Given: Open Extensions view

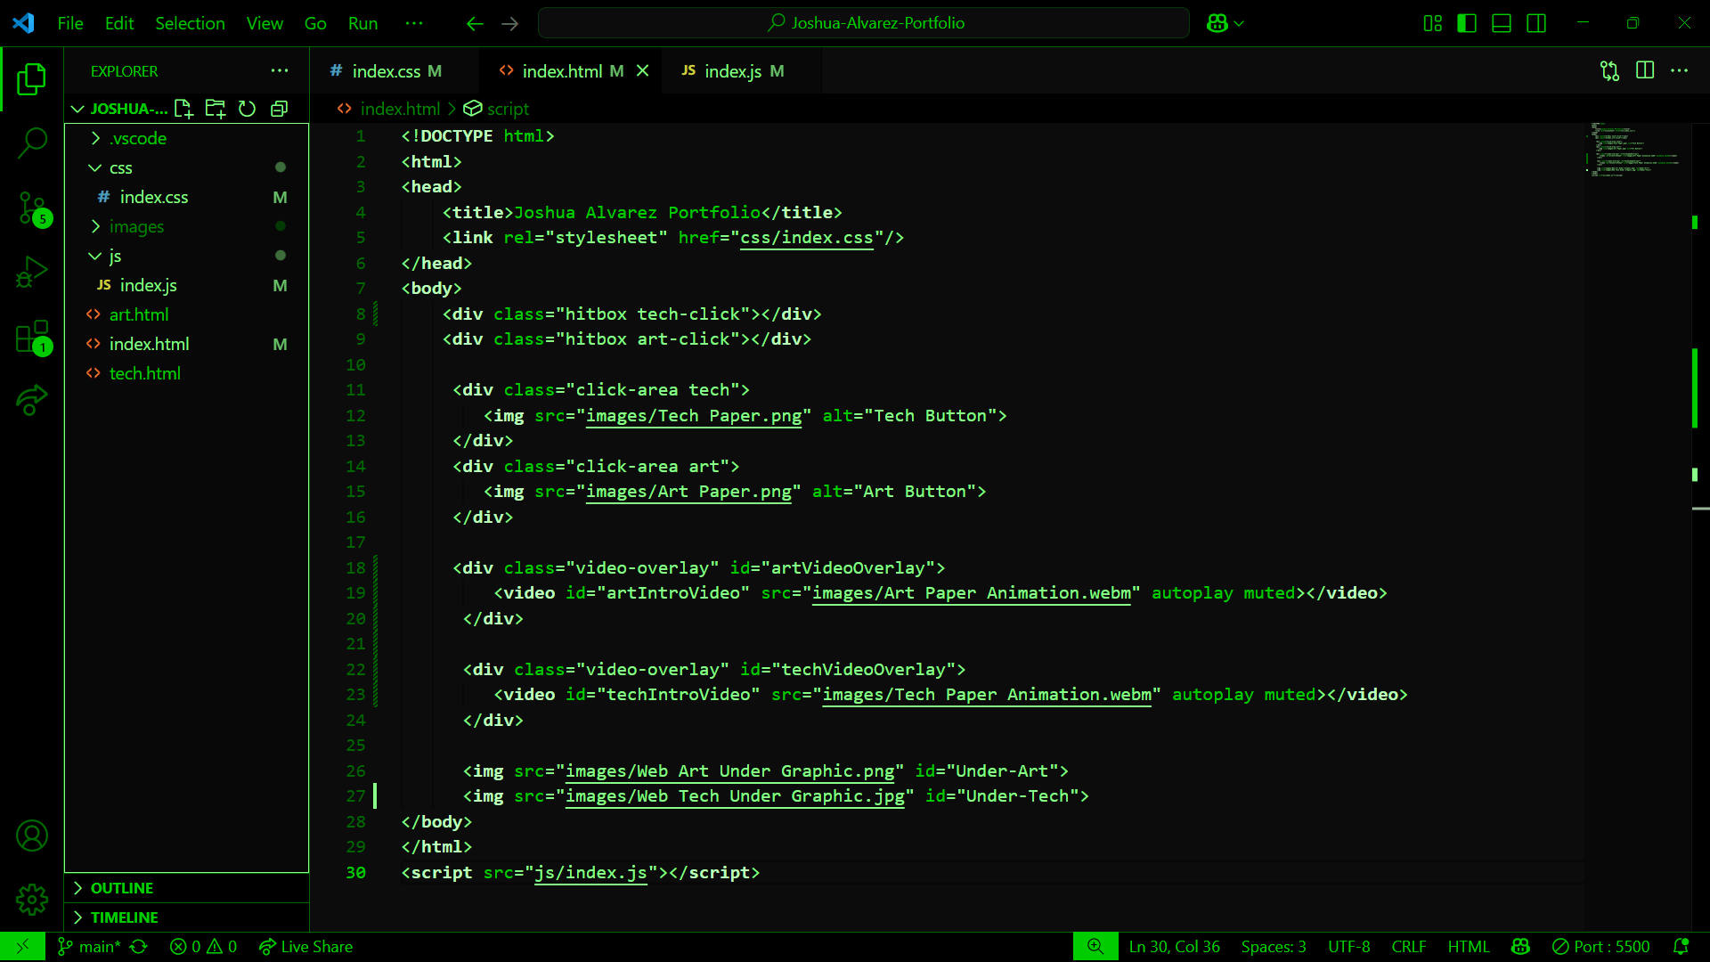Looking at the screenshot, I should pyautogui.click(x=32, y=337).
